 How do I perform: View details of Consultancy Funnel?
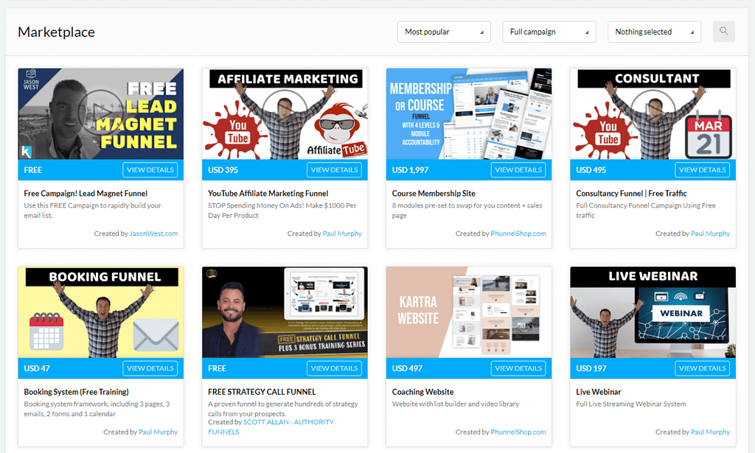(702, 169)
